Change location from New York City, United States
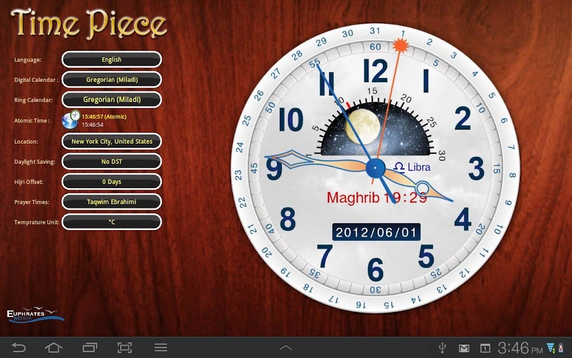 (x=111, y=141)
